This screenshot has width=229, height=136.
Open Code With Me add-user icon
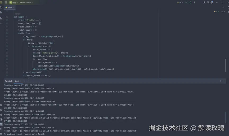[204, 2]
